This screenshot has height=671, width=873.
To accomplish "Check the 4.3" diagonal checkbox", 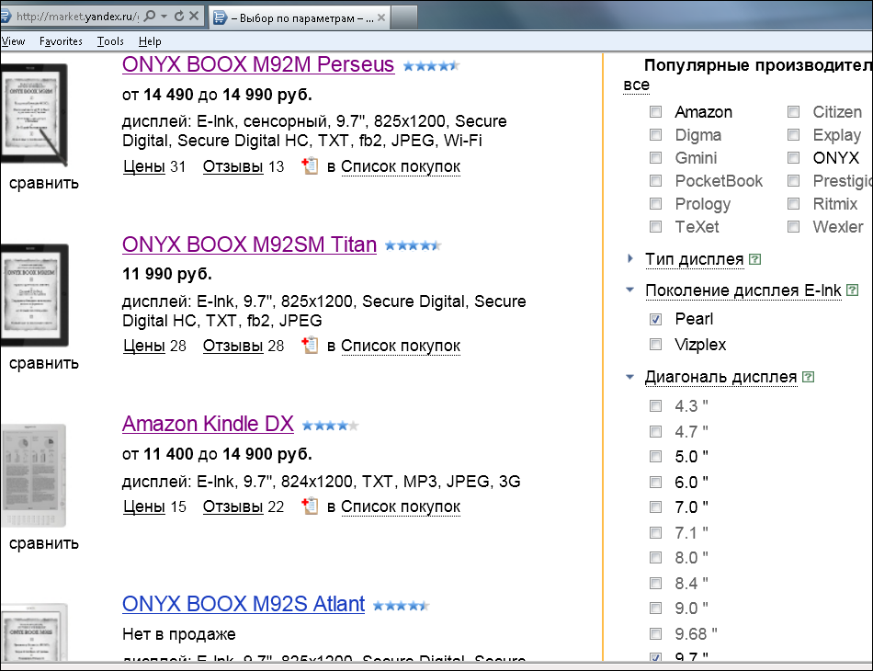I will pyautogui.click(x=656, y=406).
